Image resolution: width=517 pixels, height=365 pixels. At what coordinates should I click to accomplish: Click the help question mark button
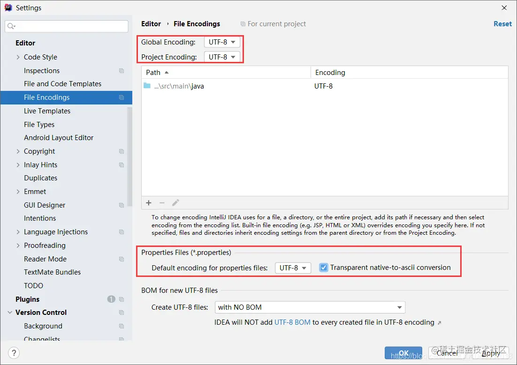click(x=14, y=353)
